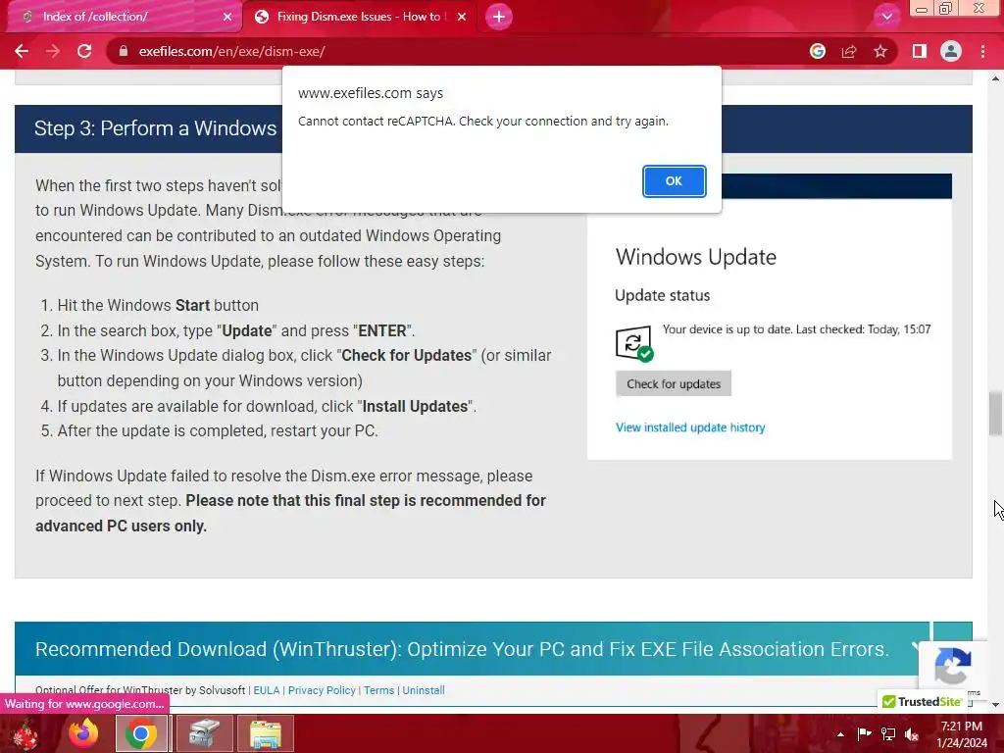Reload the page with the refresh icon
The height and width of the screenshot is (753, 1004).
pos(84,51)
